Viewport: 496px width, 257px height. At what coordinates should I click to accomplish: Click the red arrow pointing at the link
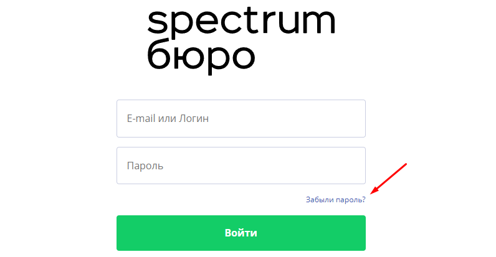tap(389, 178)
